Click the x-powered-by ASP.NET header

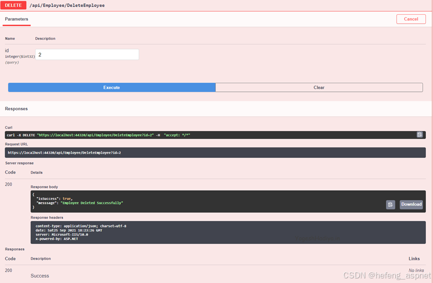(x=57, y=239)
